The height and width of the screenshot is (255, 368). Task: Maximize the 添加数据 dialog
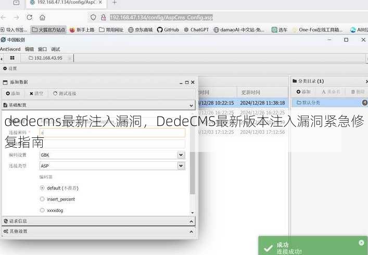click(x=187, y=82)
